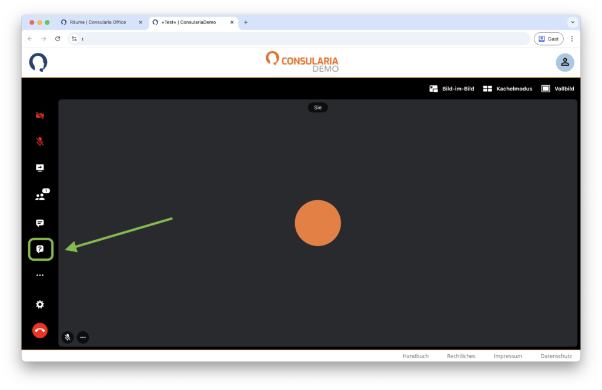Click the Consularia logo at top left
Viewport: 602px width, 390px height.
point(38,62)
